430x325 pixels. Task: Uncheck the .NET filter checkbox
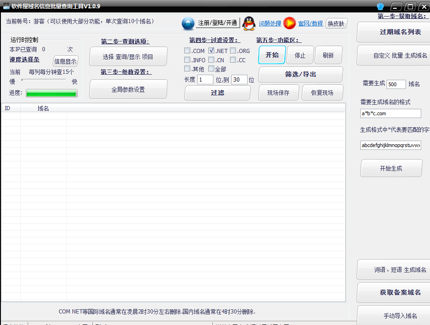pyautogui.click(x=211, y=51)
